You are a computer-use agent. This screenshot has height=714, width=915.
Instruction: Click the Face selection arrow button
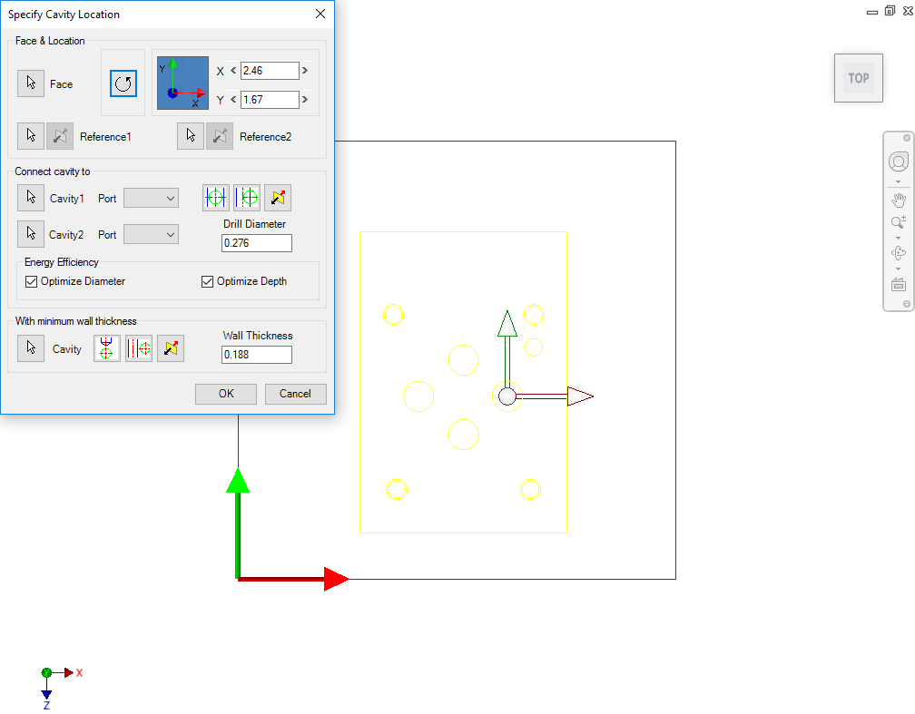[31, 83]
